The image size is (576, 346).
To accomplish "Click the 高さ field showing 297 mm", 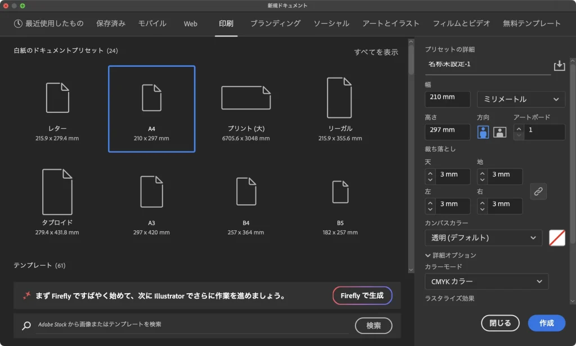I will pos(447,132).
